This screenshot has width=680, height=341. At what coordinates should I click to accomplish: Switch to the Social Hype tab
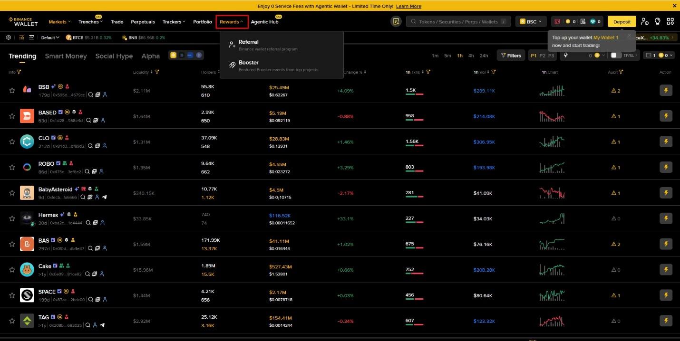(x=114, y=56)
